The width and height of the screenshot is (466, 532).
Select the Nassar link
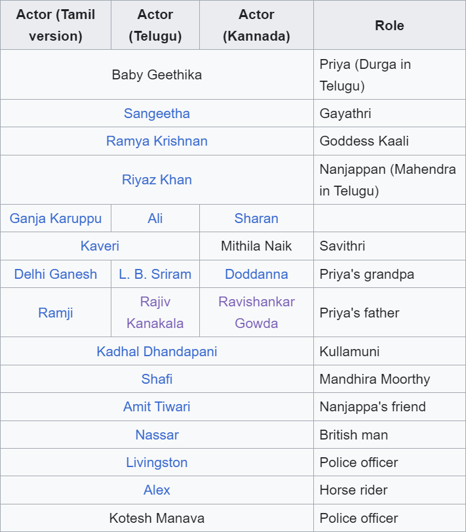coord(157,435)
